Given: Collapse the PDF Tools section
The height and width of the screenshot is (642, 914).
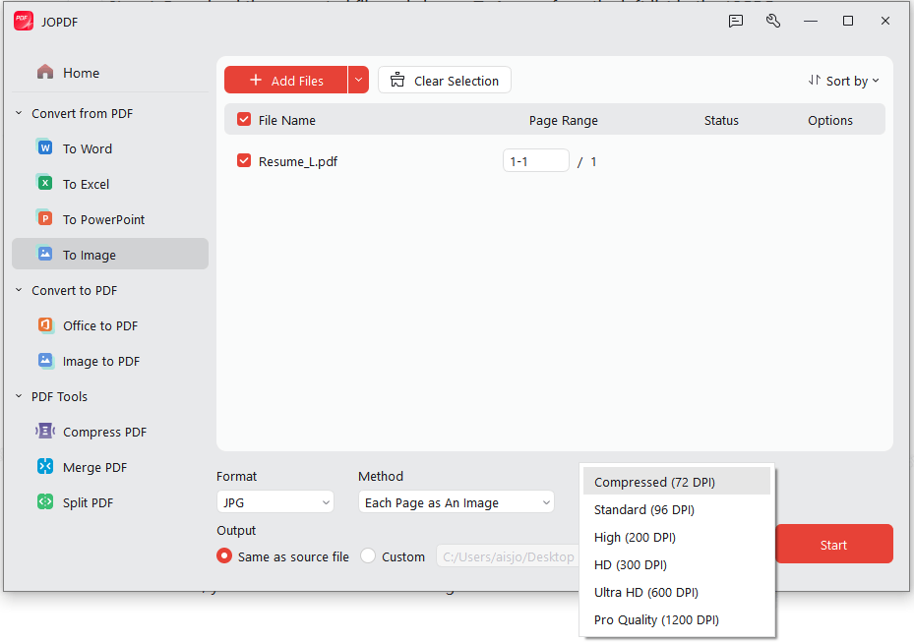Looking at the screenshot, I should pyautogui.click(x=19, y=396).
